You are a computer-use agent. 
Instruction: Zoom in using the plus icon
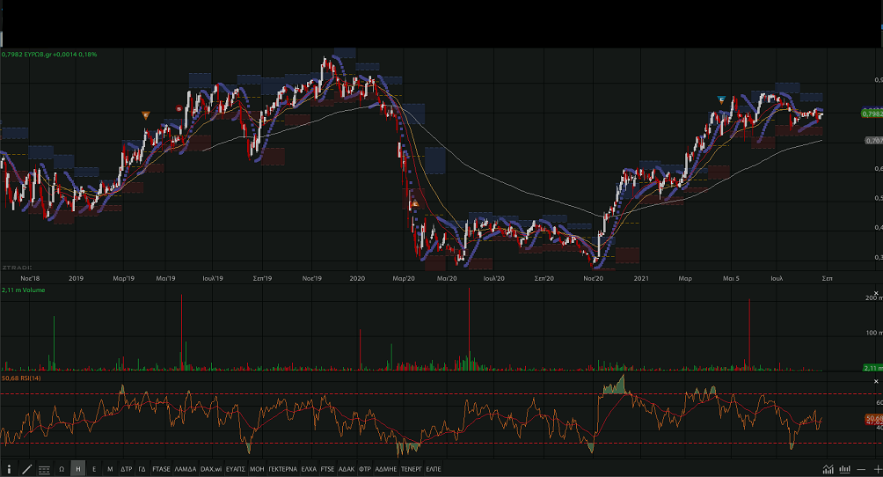point(876,469)
